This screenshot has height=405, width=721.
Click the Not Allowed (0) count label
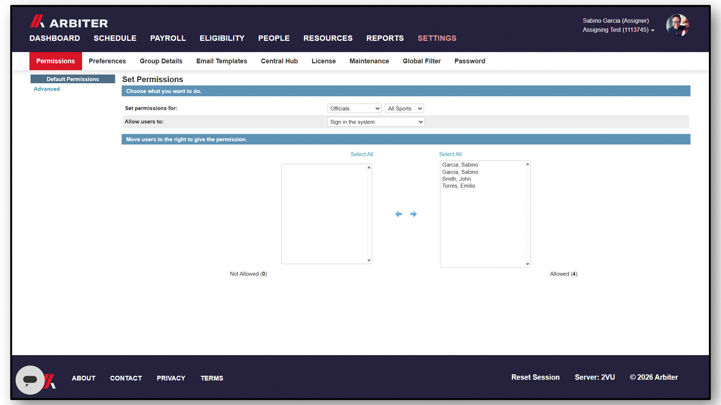(x=248, y=274)
